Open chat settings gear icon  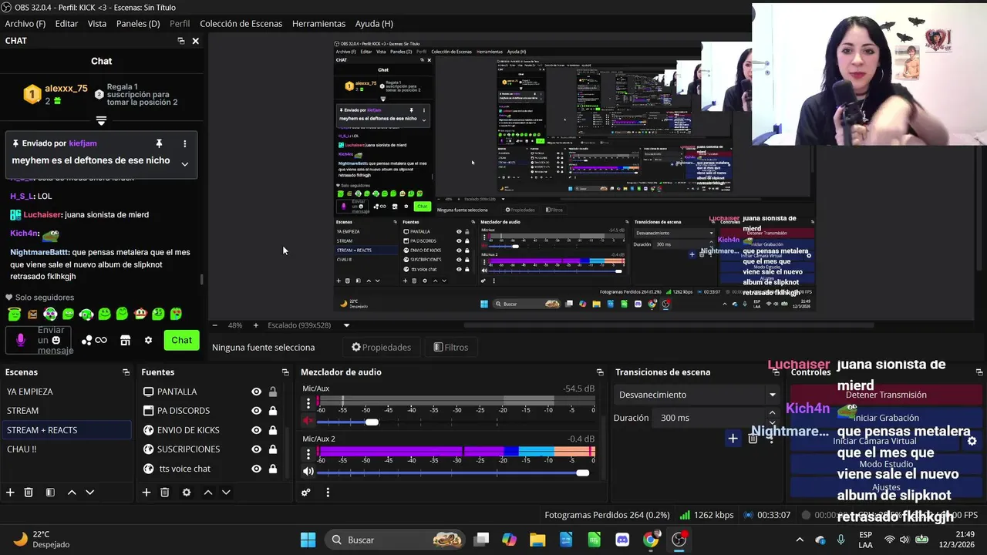coord(149,340)
